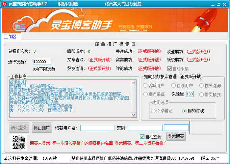
Task: Click the verification code field beside password
Action: [176, 128]
